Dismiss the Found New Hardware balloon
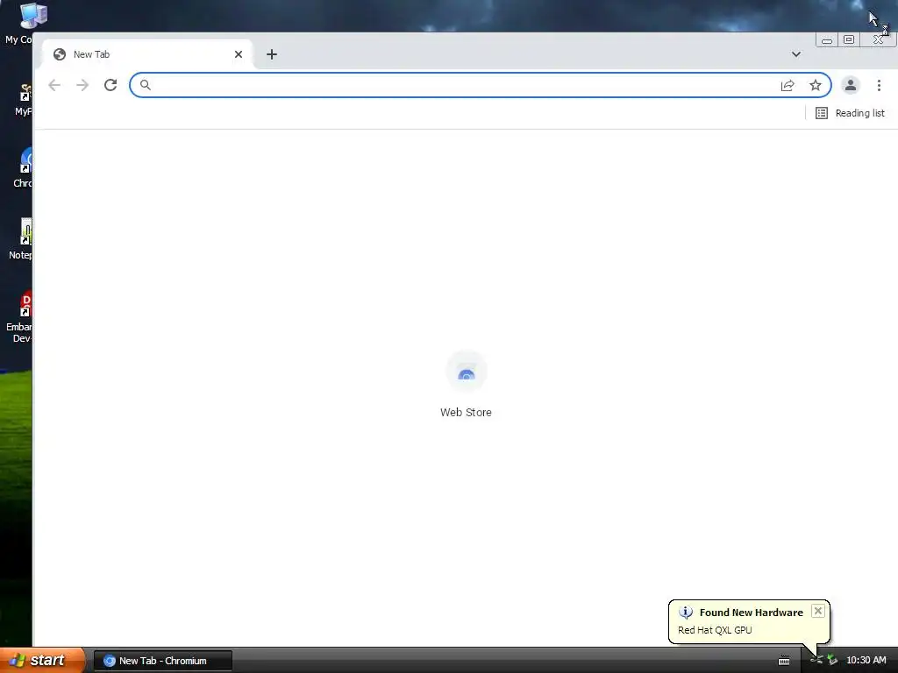 coord(818,611)
